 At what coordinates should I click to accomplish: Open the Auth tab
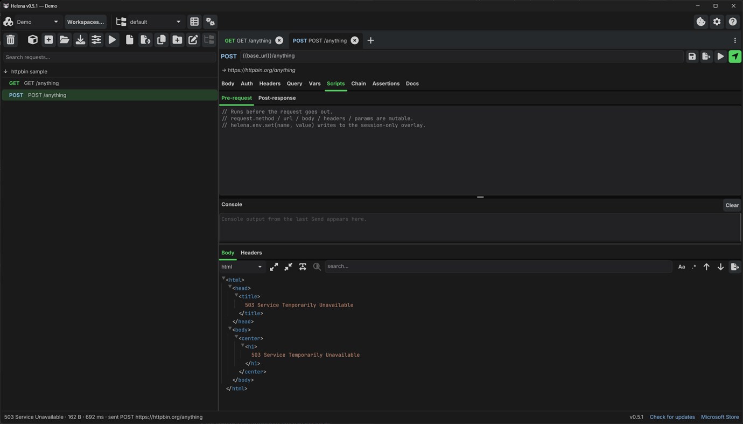247,84
